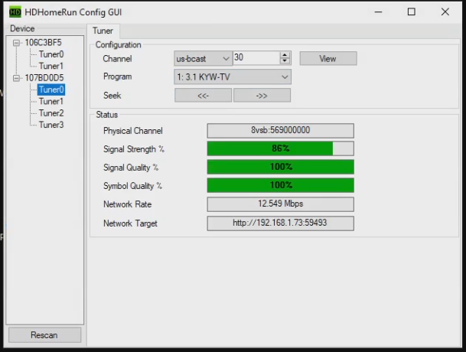Collapse the 107BD0D5 device node
466x352 pixels.
point(17,78)
